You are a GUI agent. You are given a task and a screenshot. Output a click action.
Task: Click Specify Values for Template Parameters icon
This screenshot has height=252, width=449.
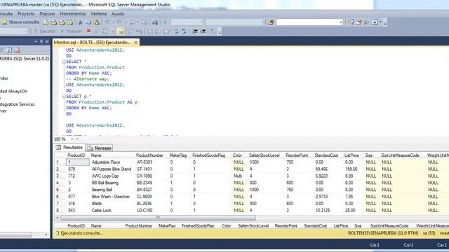point(213,31)
